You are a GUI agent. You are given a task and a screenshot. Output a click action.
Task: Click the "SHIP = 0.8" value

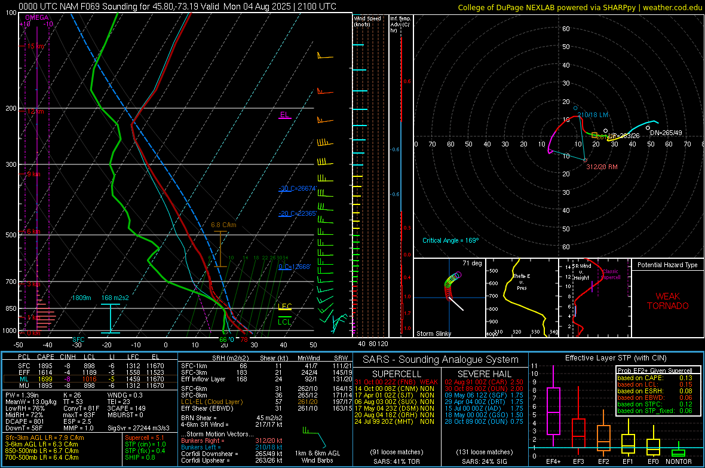coord(140,457)
